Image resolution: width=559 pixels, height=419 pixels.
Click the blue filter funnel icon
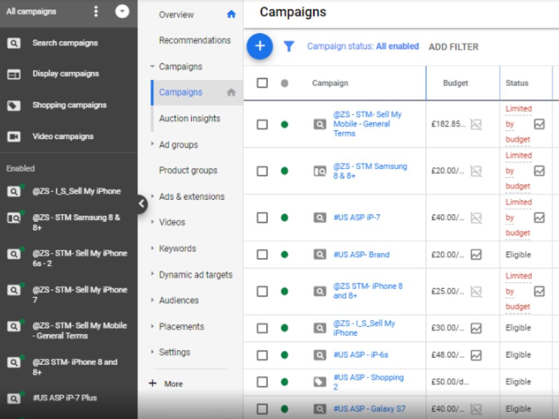pyautogui.click(x=289, y=47)
